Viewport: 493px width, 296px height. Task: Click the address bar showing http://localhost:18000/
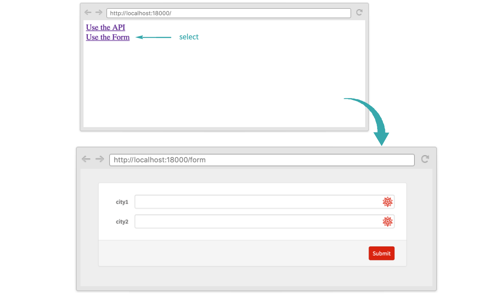tap(228, 13)
